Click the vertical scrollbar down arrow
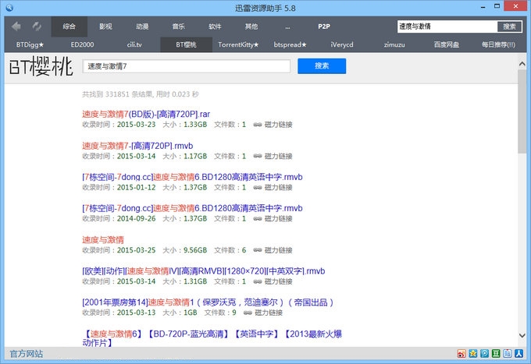 (x=522, y=337)
